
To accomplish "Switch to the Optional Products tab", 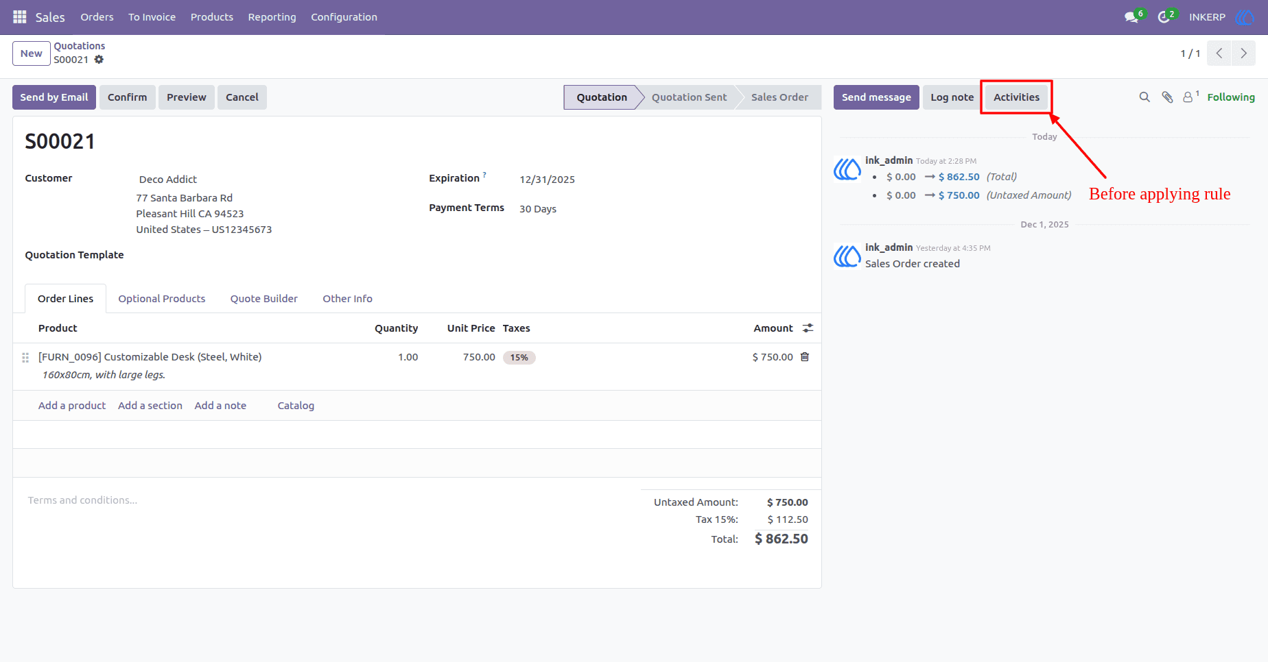I will pyautogui.click(x=162, y=299).
